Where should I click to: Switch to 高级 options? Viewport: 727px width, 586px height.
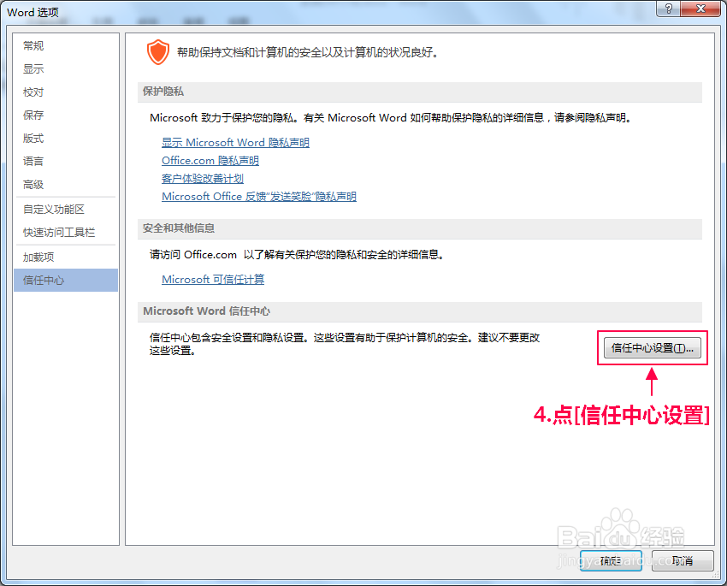tap(65, 185)
